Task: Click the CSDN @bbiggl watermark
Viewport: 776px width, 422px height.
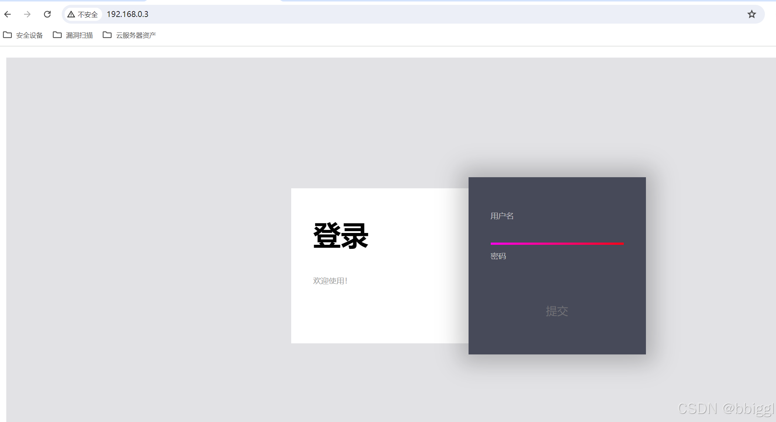Action: (x=725, y=408)
